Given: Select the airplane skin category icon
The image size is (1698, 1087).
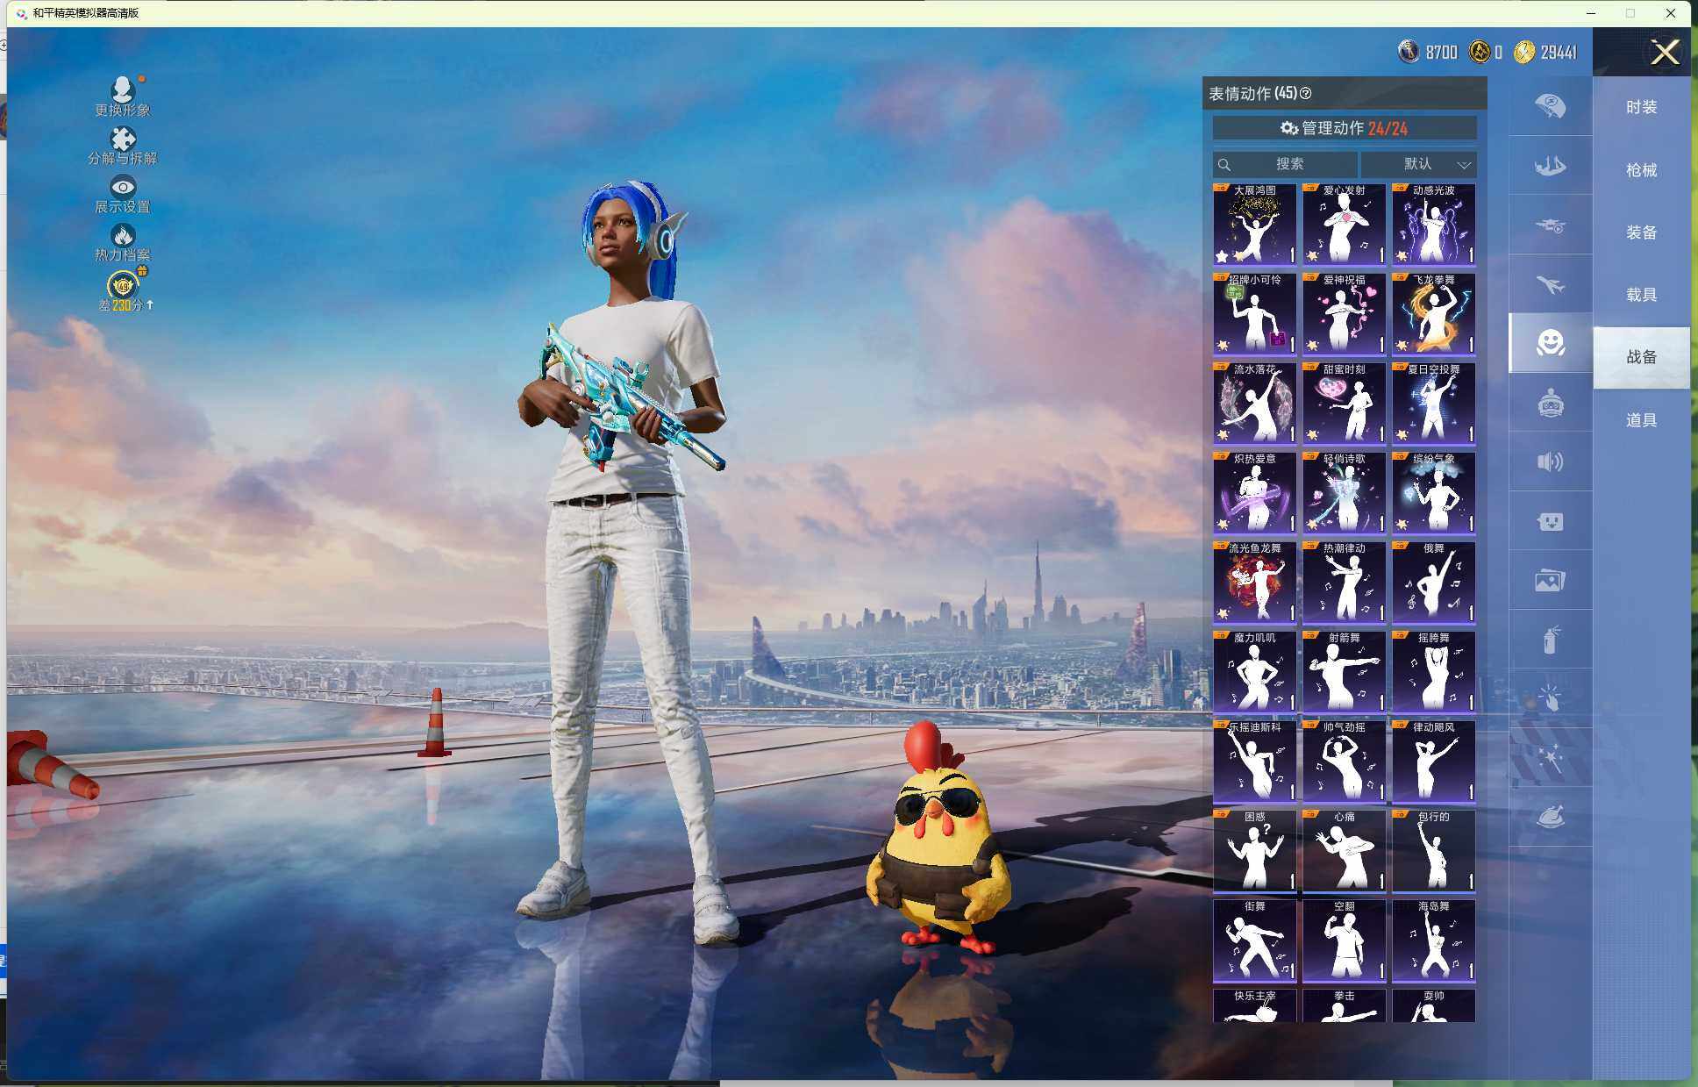Looking at the screenshot, I should (1550, 285).
